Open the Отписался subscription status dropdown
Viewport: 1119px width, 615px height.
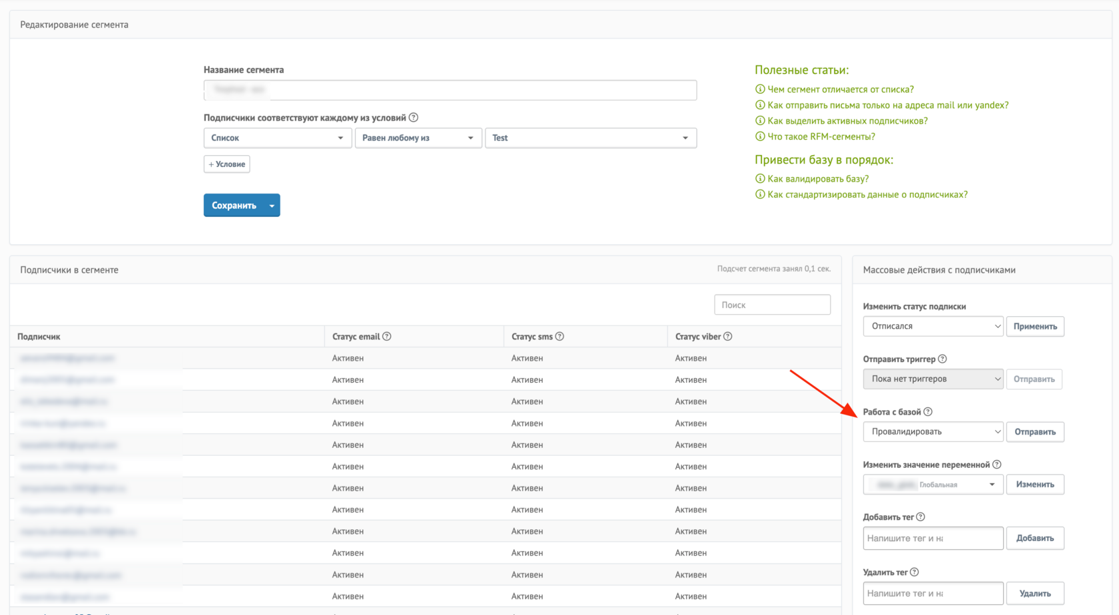(933, 326)
